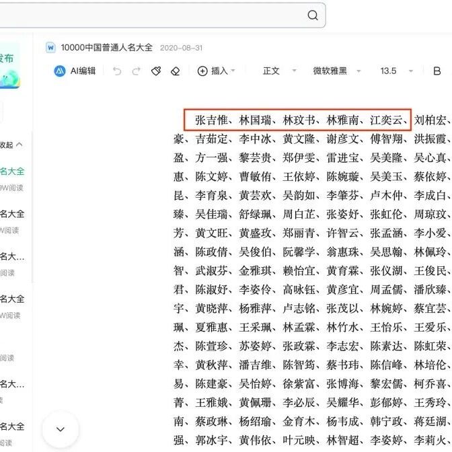Image resolution: width=452 pixels, height=452 pixels.
Task: Select the format painter tool
Action: pos(156,71)
